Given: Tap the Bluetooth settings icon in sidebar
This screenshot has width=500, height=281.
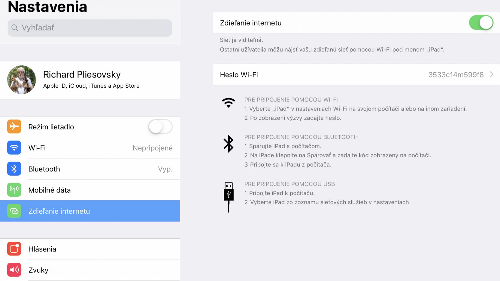Looking at the screenshot, I should coord(14,169).
